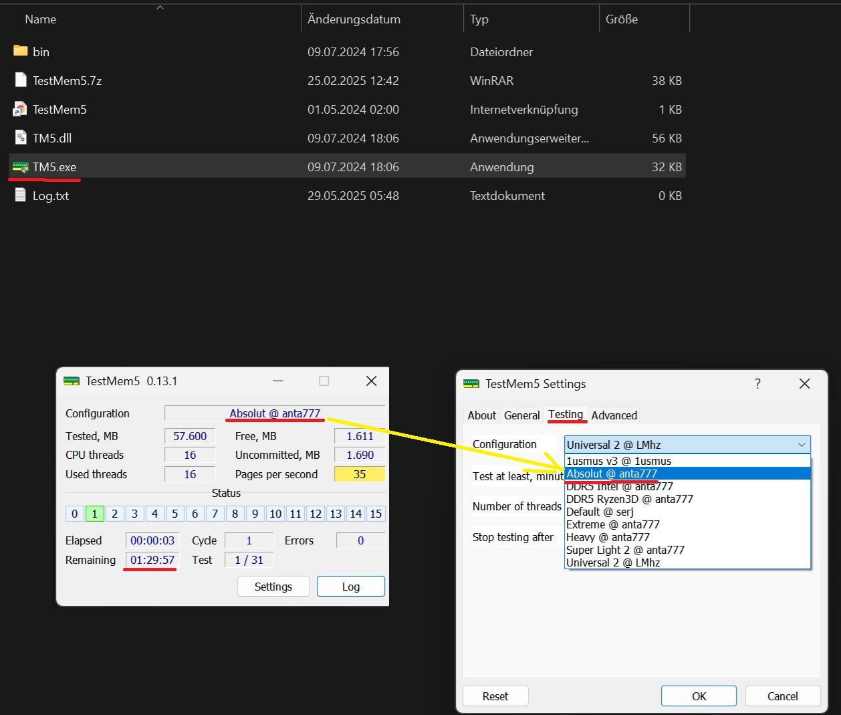Click the bin folder icon
Image resolution: width=841 pixels, height=715 pixels.
point(21,52)
